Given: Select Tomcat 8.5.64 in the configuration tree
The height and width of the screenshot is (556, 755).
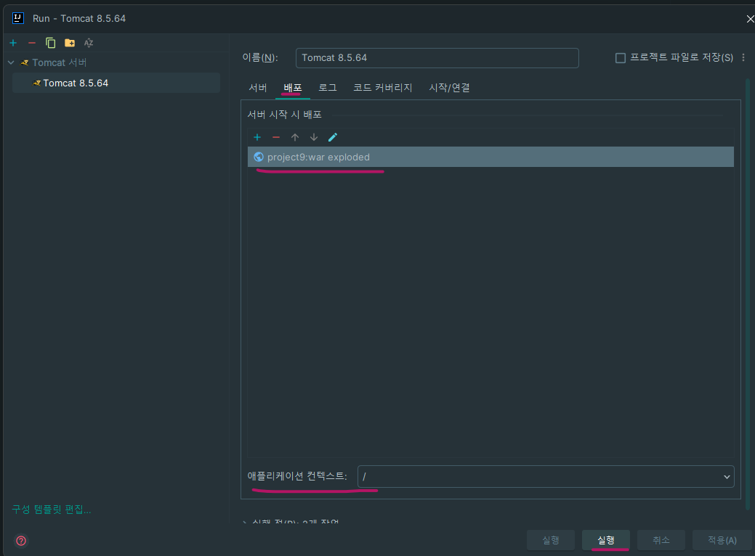Looking at the screenshot, I should click(116, 83).
